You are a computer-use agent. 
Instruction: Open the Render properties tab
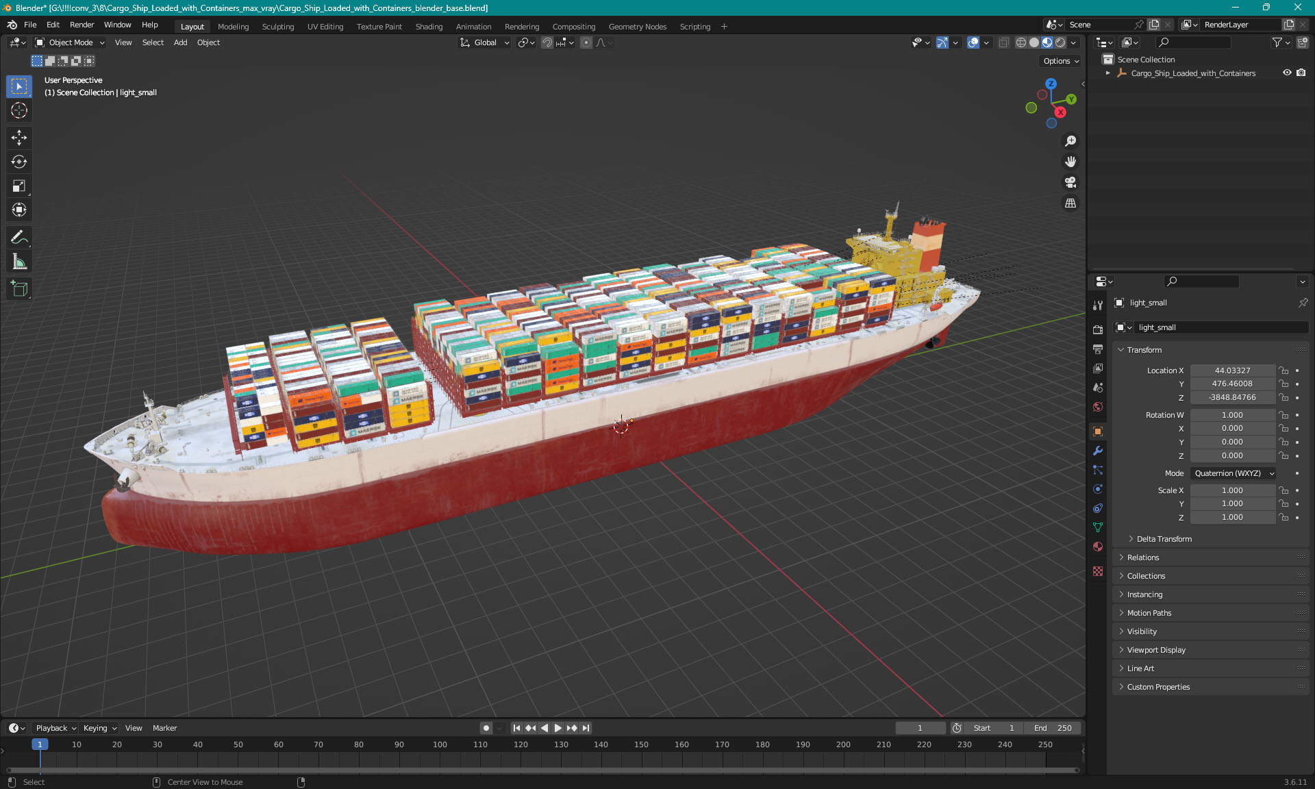coord(1098,329)
